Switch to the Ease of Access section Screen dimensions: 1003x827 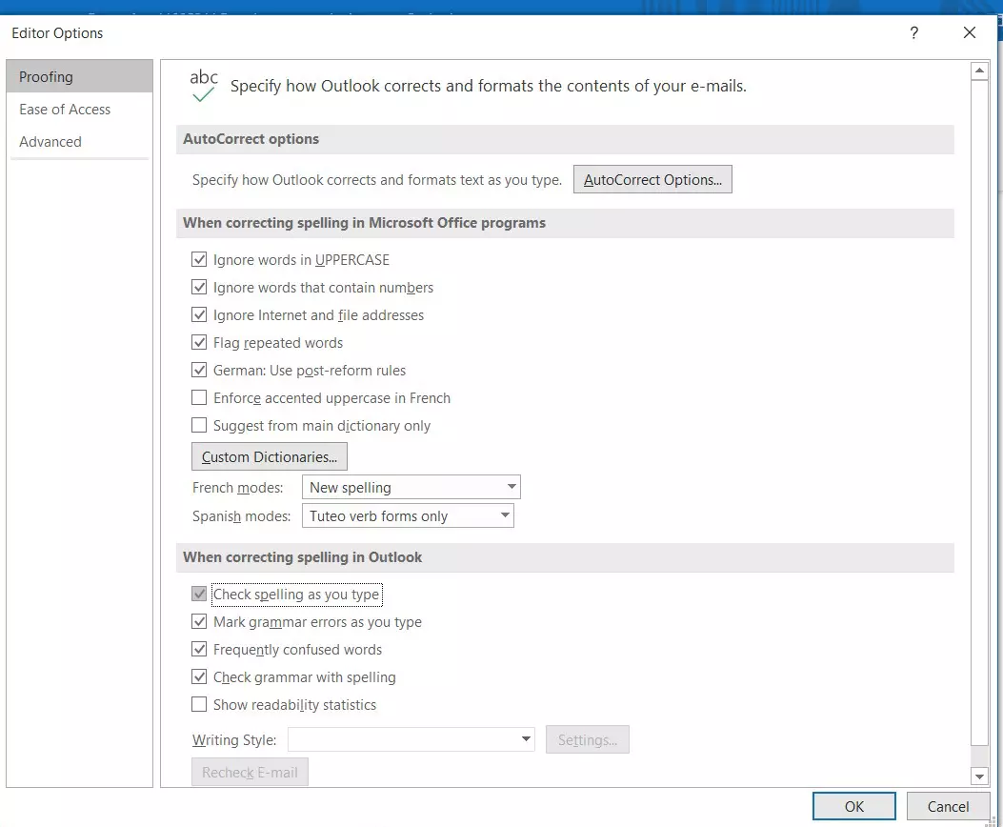(64, 109)
